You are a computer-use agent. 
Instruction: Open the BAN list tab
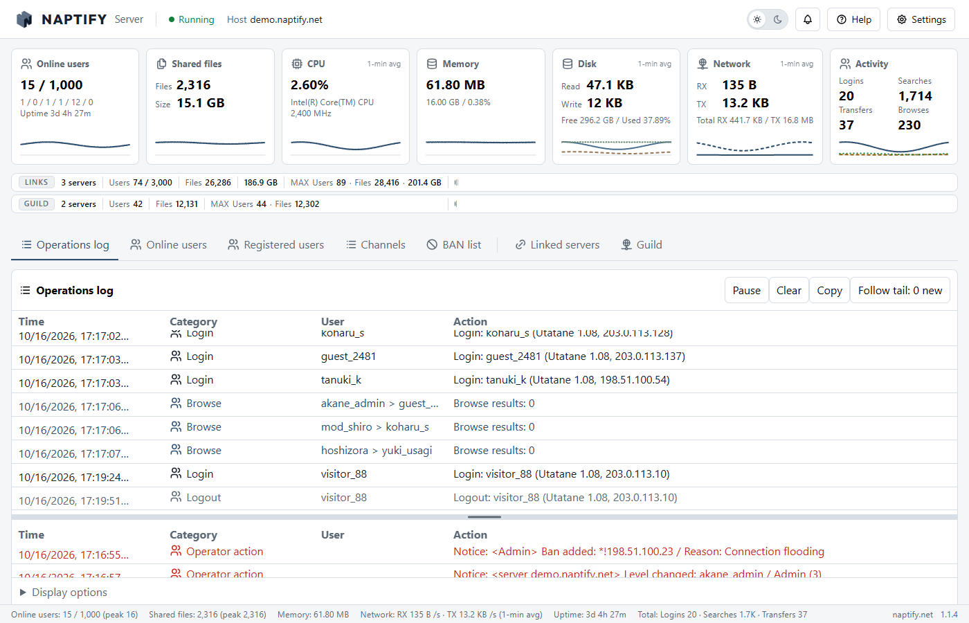coord(454,245)
